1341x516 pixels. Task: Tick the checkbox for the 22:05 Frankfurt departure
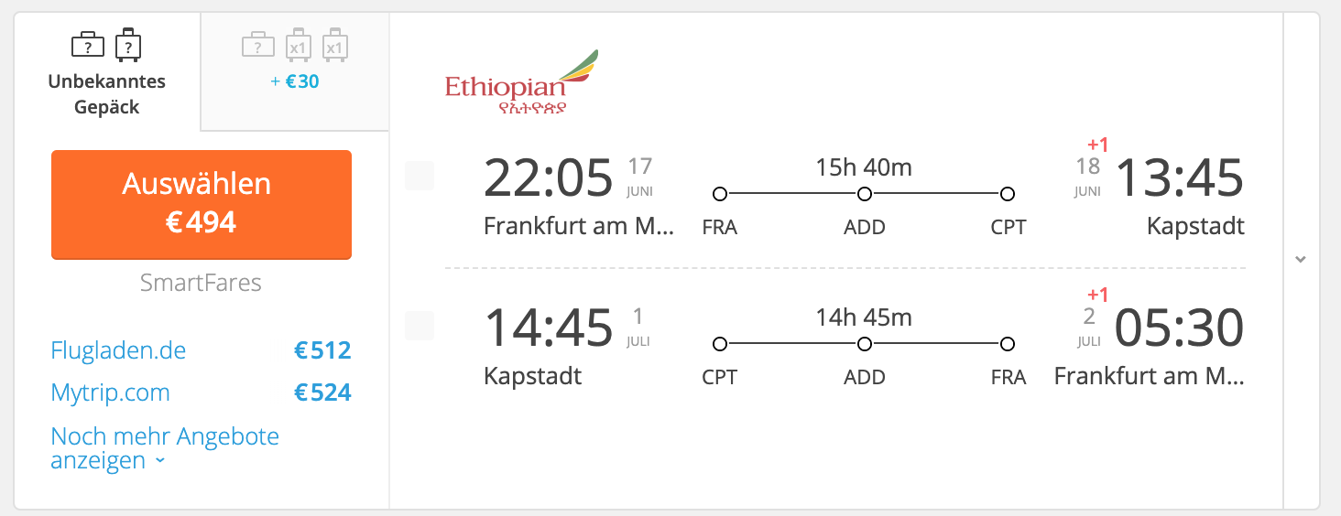420,176
